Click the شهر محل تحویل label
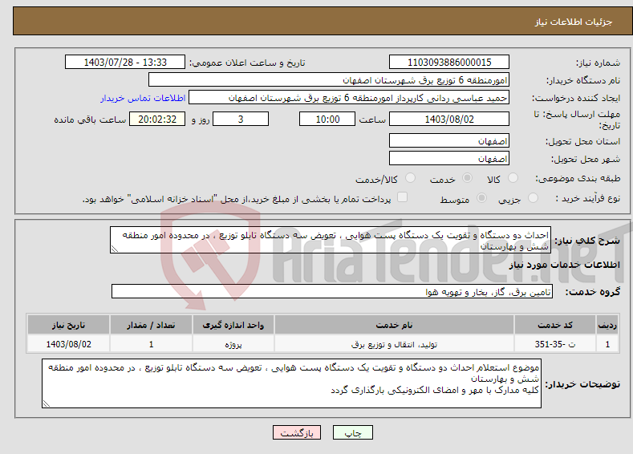The width and height of the screenshot is (633, 454). [586, 159]
